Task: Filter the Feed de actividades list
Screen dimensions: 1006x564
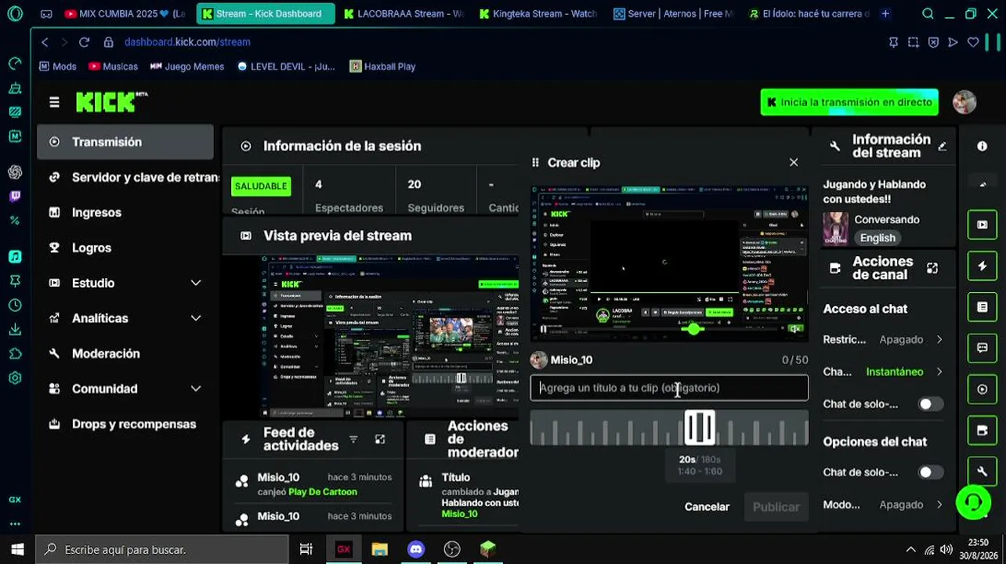Action: 353,439
